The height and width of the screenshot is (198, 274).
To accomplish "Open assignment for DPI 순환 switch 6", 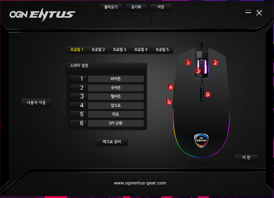I will pos(116,123).
